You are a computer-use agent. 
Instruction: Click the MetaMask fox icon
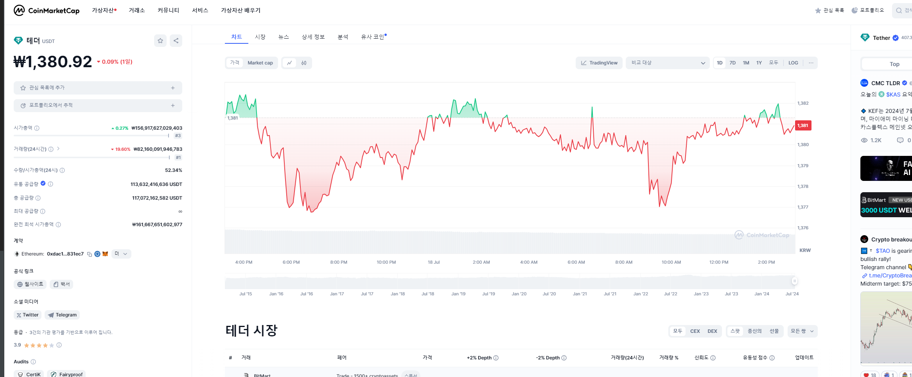click(x=105, y=254)
